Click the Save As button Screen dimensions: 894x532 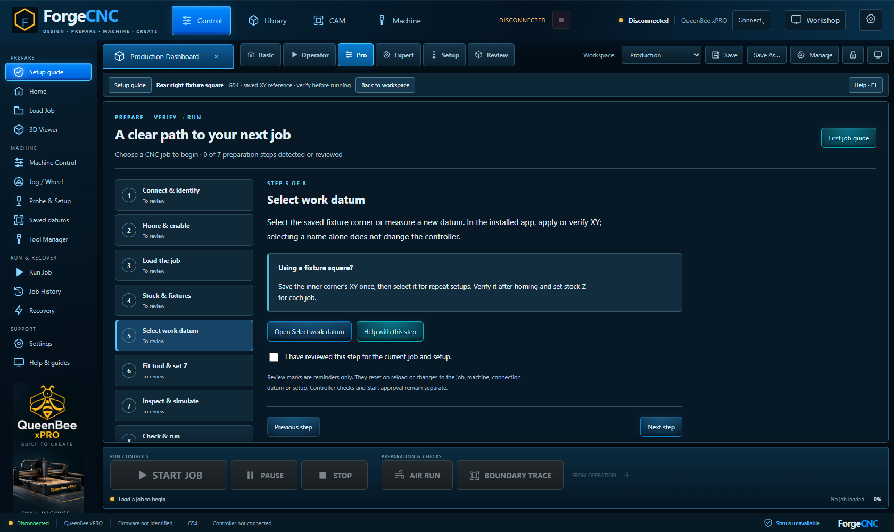pos(767,55)
